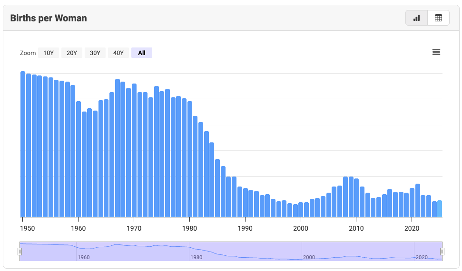Click the 1960 bar in the chart
Screen dimensions: 462x271
point(79,159)
